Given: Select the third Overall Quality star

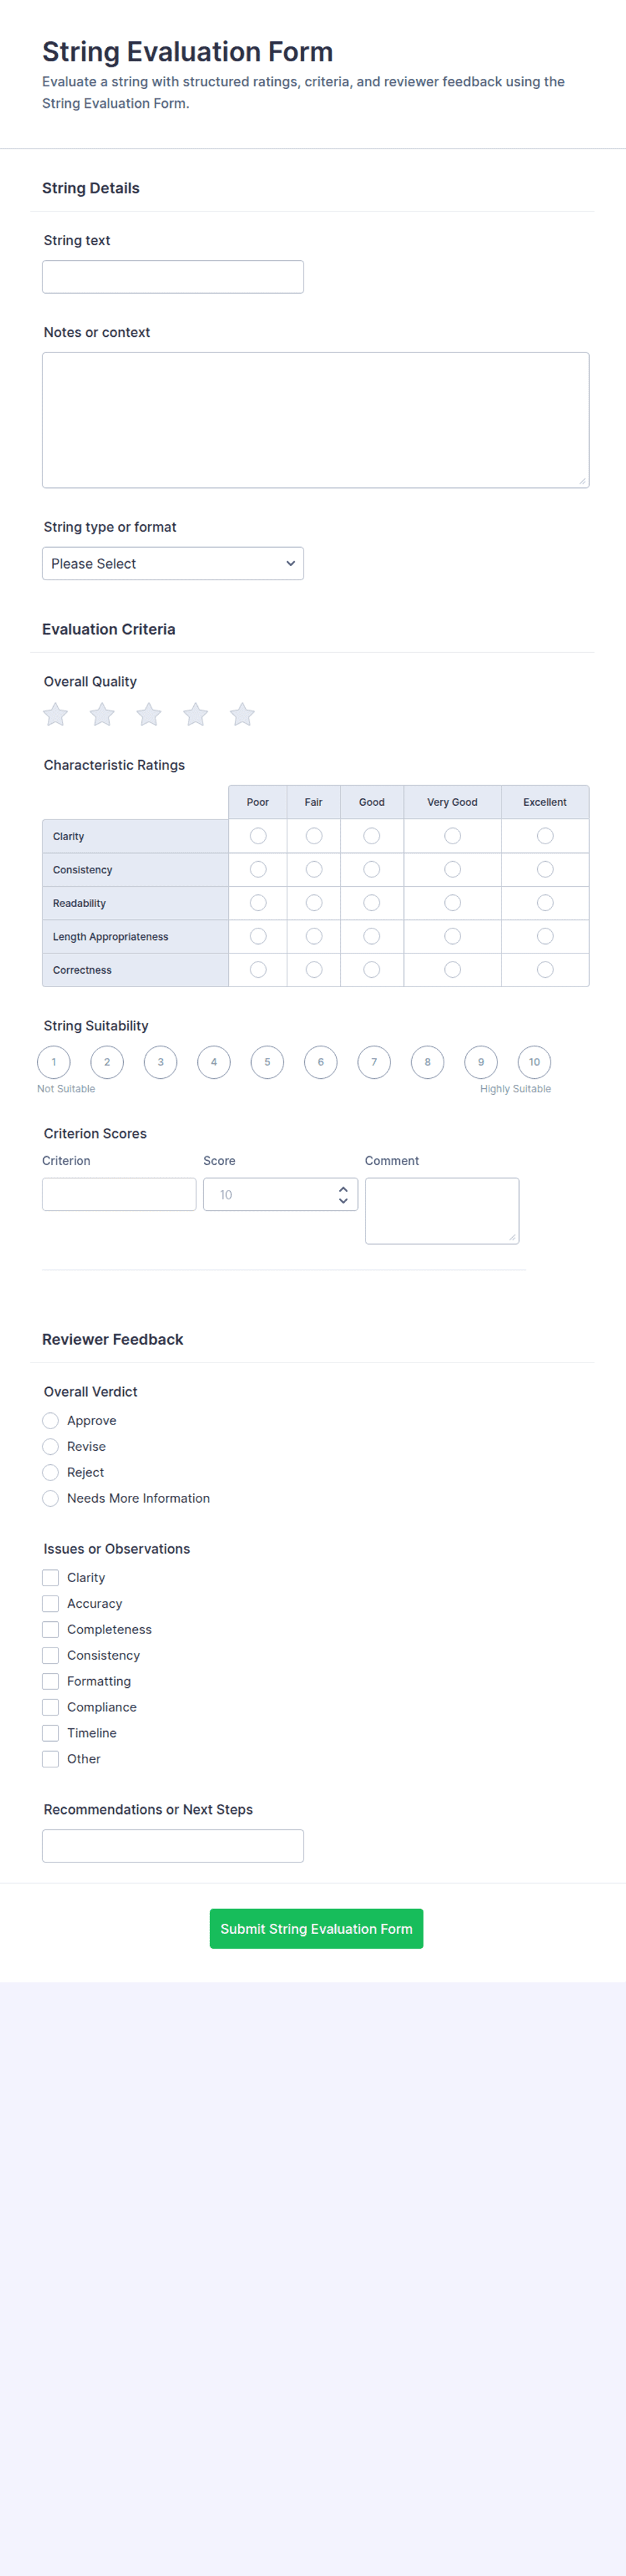Looking at the screenshot, I should pos(149,714).
